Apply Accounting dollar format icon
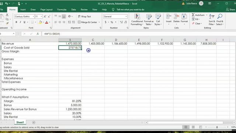This screenshot has width=236, height=133. point(105,22)
